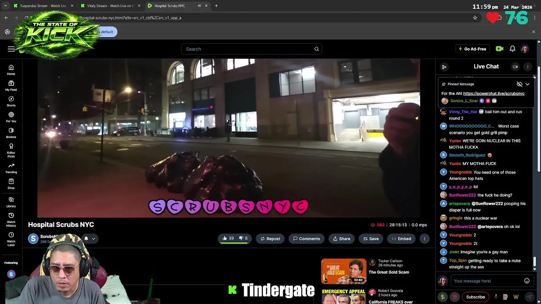Focus the Search input field
Image resolution: width=541 pixels, height=304 pixels.
(251, 49)
